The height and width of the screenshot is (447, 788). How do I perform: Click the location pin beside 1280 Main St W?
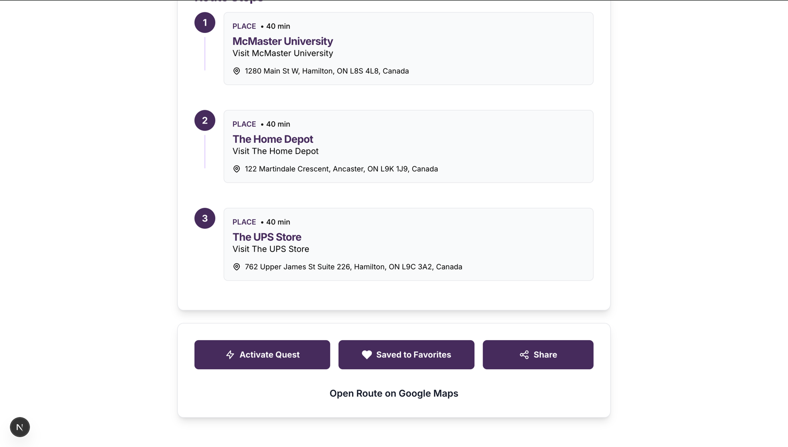(x=236, y=71)
